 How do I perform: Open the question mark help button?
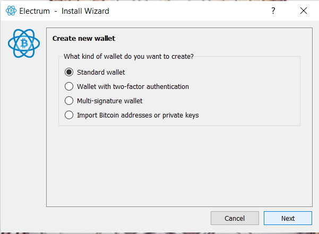pyautogui.click(x=273, y=11)
